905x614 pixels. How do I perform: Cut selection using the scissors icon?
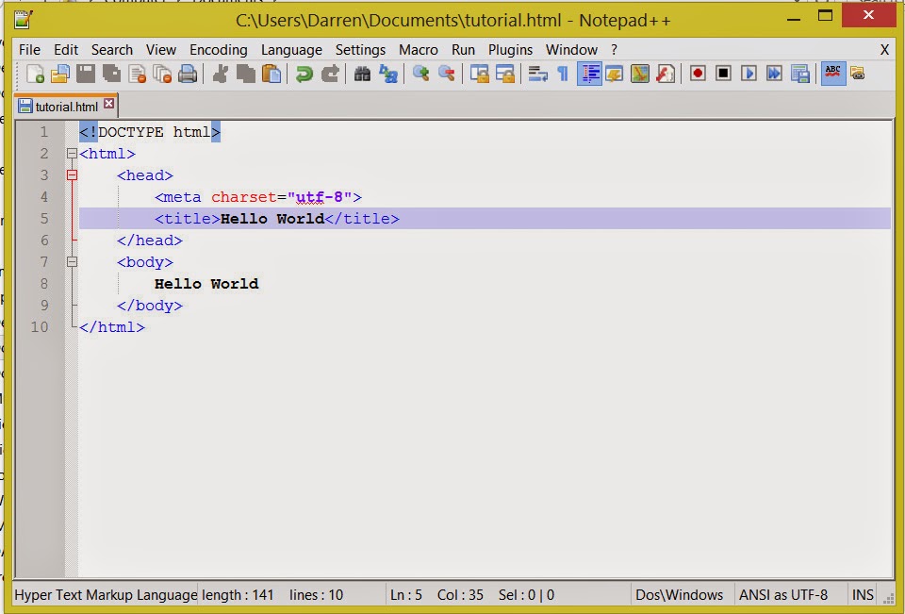(x=220, y=74)
